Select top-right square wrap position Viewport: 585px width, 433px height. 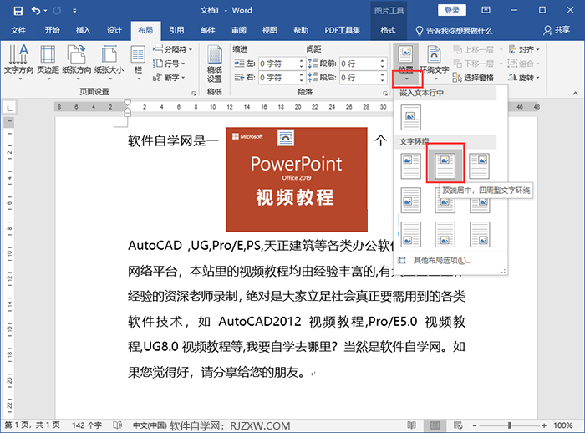point(480,166)
